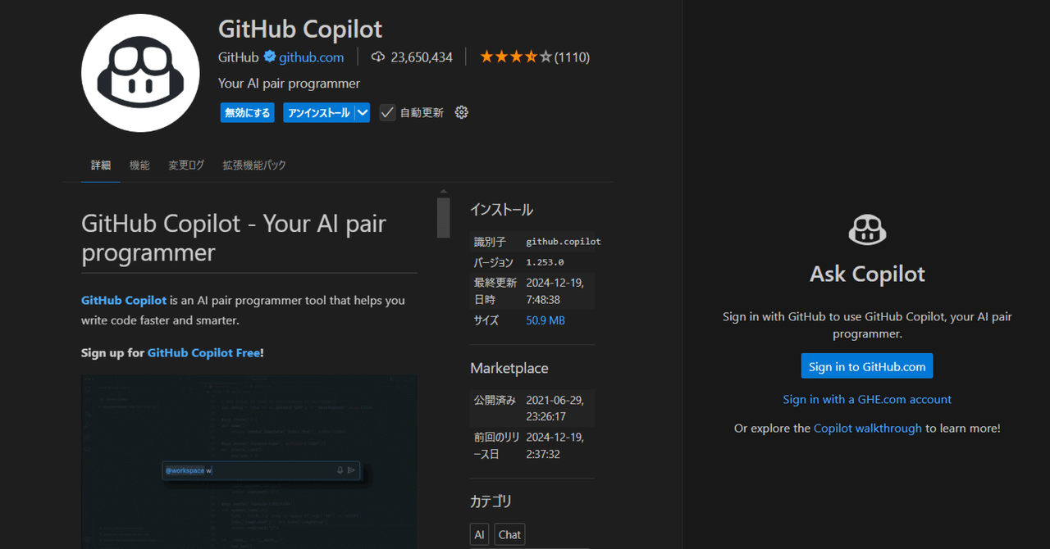
Task: Select the 詳細 tab
Action: (x=100, y=165)
